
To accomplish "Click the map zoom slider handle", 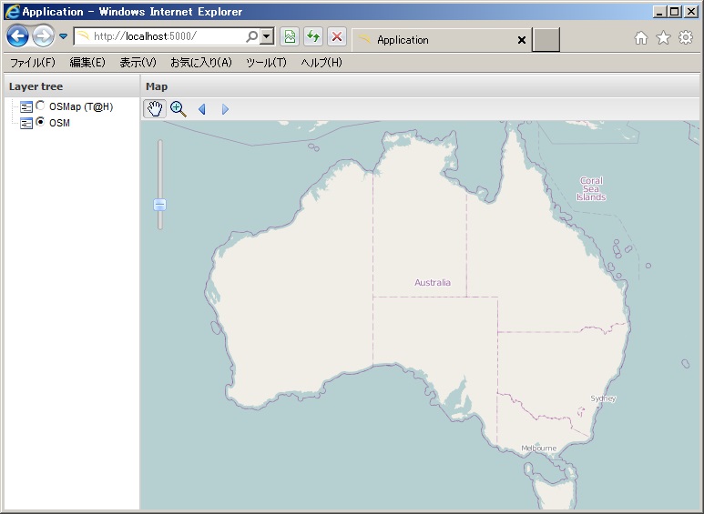I will 160,205.
